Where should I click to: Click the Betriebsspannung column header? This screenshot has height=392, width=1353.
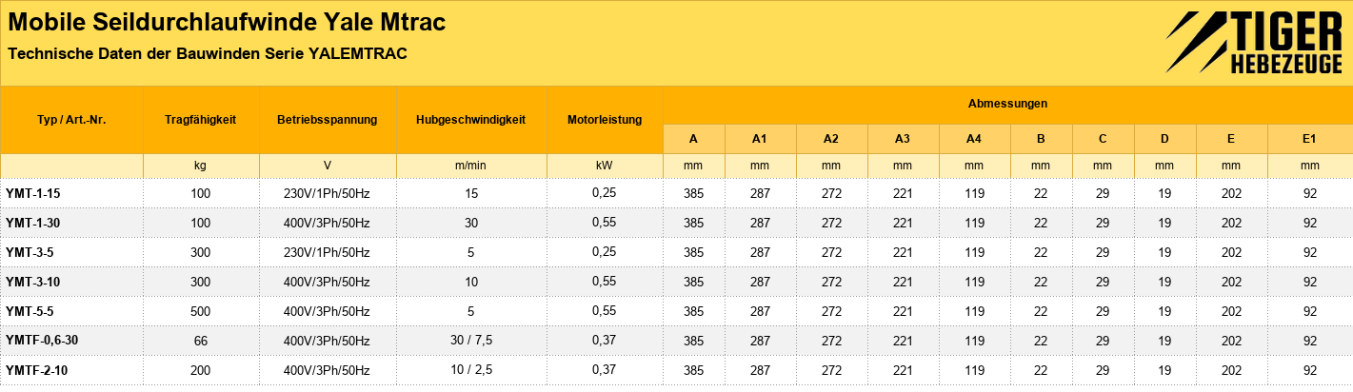tap(328, 120)
